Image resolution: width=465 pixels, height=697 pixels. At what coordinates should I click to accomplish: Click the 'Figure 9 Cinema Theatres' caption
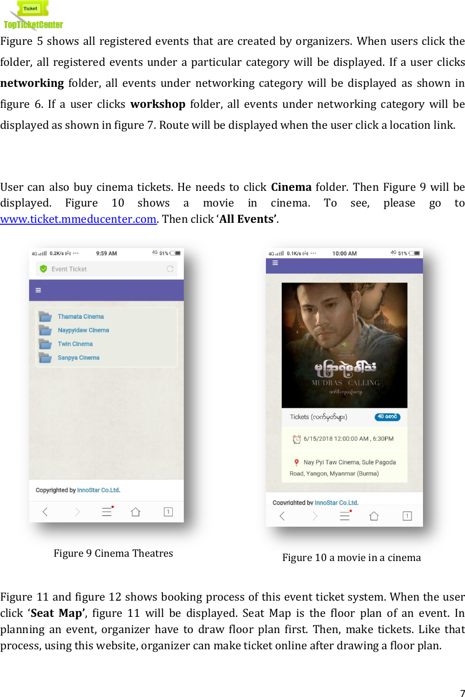click(x=113, y=553)
